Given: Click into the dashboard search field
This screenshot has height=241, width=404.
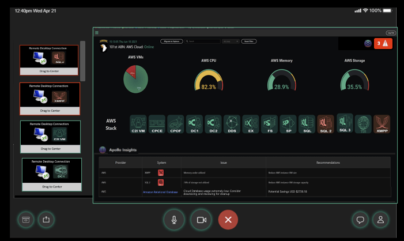Looking at the screenshot, I should point(202,42).
